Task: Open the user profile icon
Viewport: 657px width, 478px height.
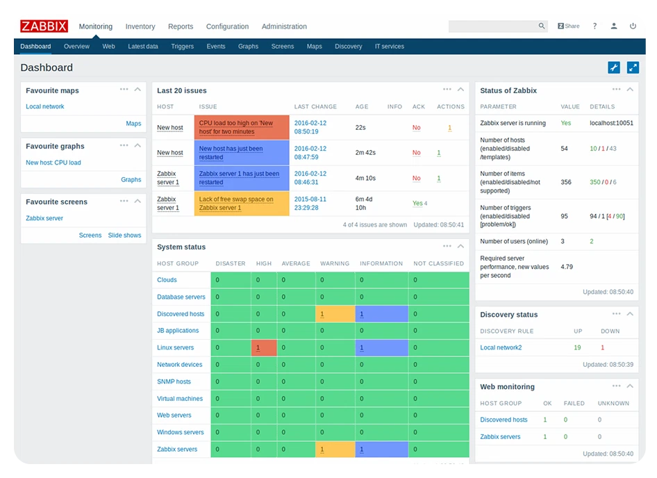Action: click(x=614, y=26)
